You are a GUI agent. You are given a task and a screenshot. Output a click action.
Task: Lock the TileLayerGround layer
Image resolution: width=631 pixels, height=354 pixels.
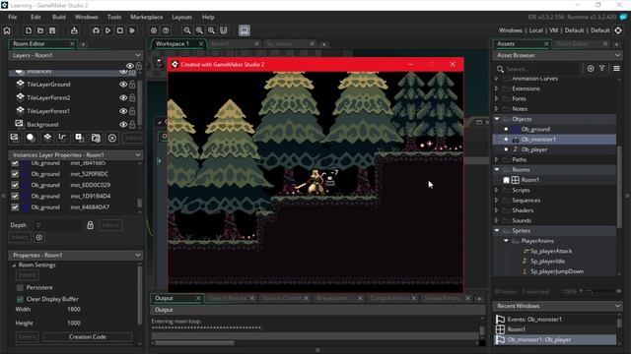pos(132,85)
